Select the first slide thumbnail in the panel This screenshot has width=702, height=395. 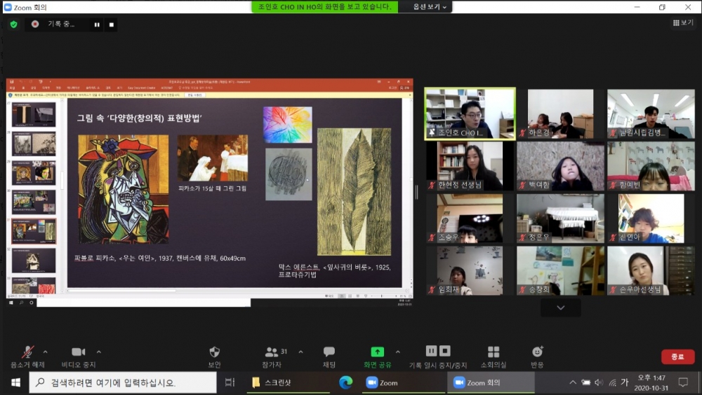[34, 114]
